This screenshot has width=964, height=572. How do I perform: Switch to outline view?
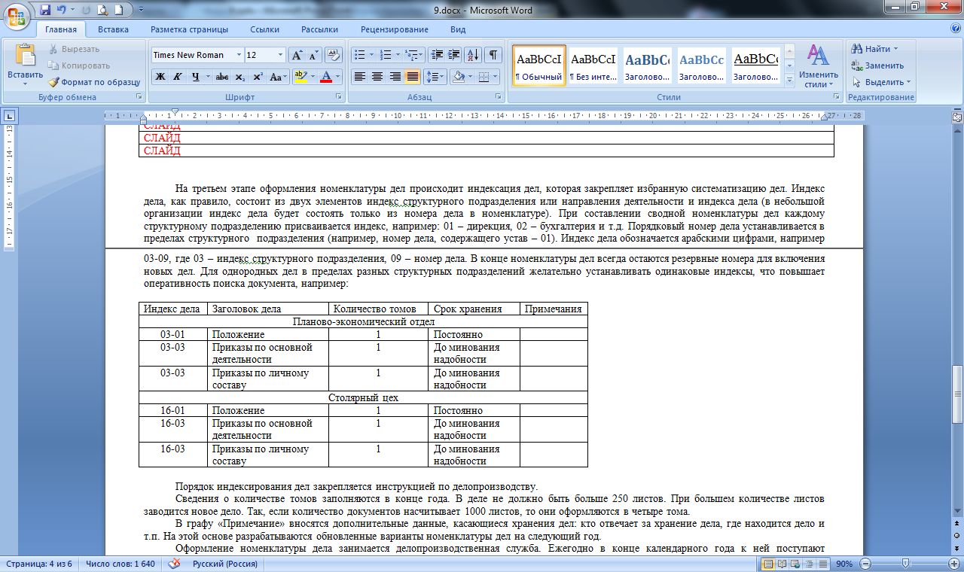coord(809,564)
